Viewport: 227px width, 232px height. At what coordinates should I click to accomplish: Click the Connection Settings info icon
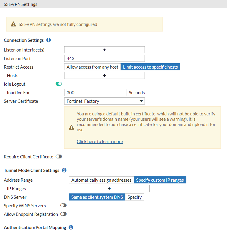tap(49, 40)
